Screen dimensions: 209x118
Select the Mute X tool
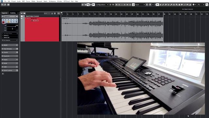click(174, 5)
